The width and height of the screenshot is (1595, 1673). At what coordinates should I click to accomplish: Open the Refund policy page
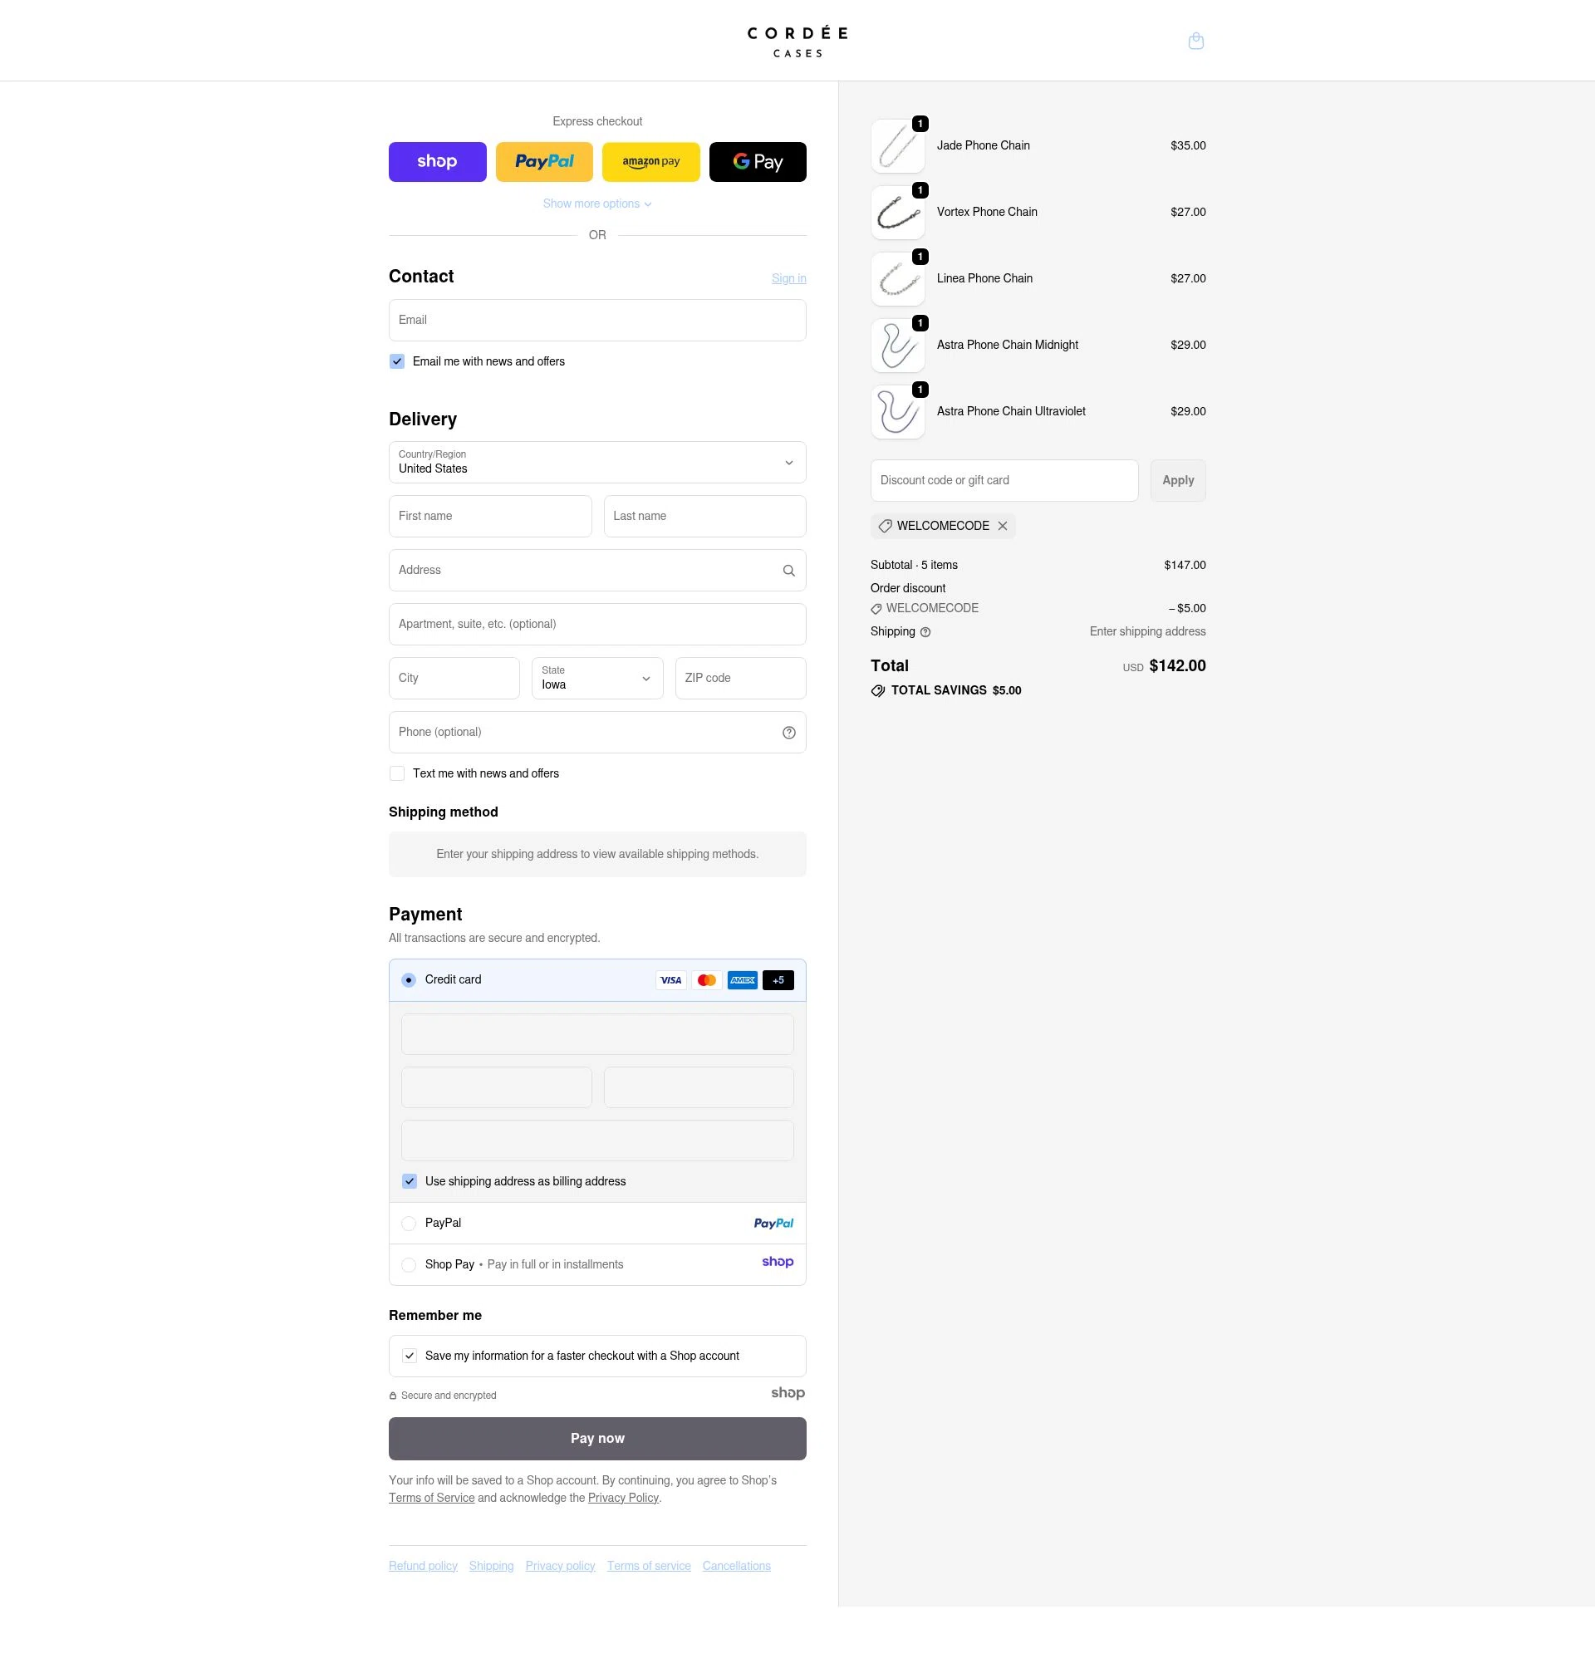pyautogui.click(x=423, y=1565)
